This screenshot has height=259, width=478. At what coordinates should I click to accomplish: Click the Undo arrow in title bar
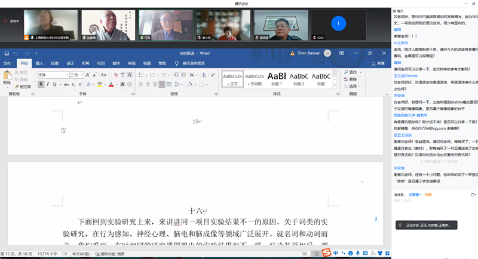click(17, 53)
